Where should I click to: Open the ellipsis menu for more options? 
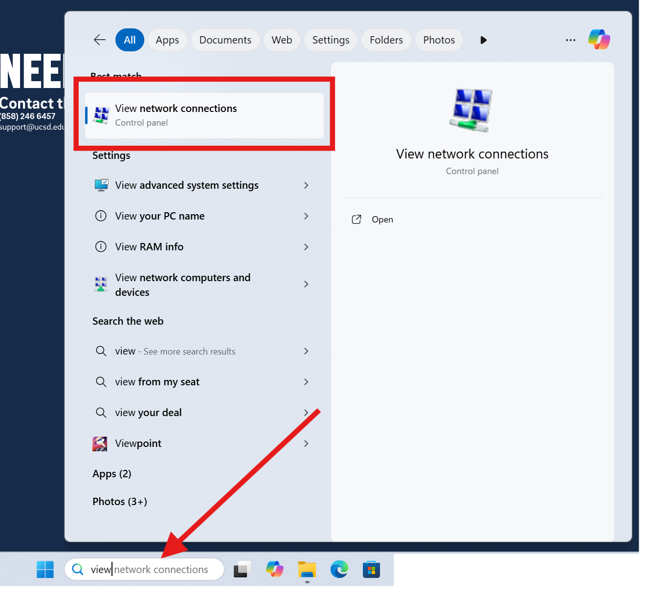pyautogui.click(x=570, y=40)
